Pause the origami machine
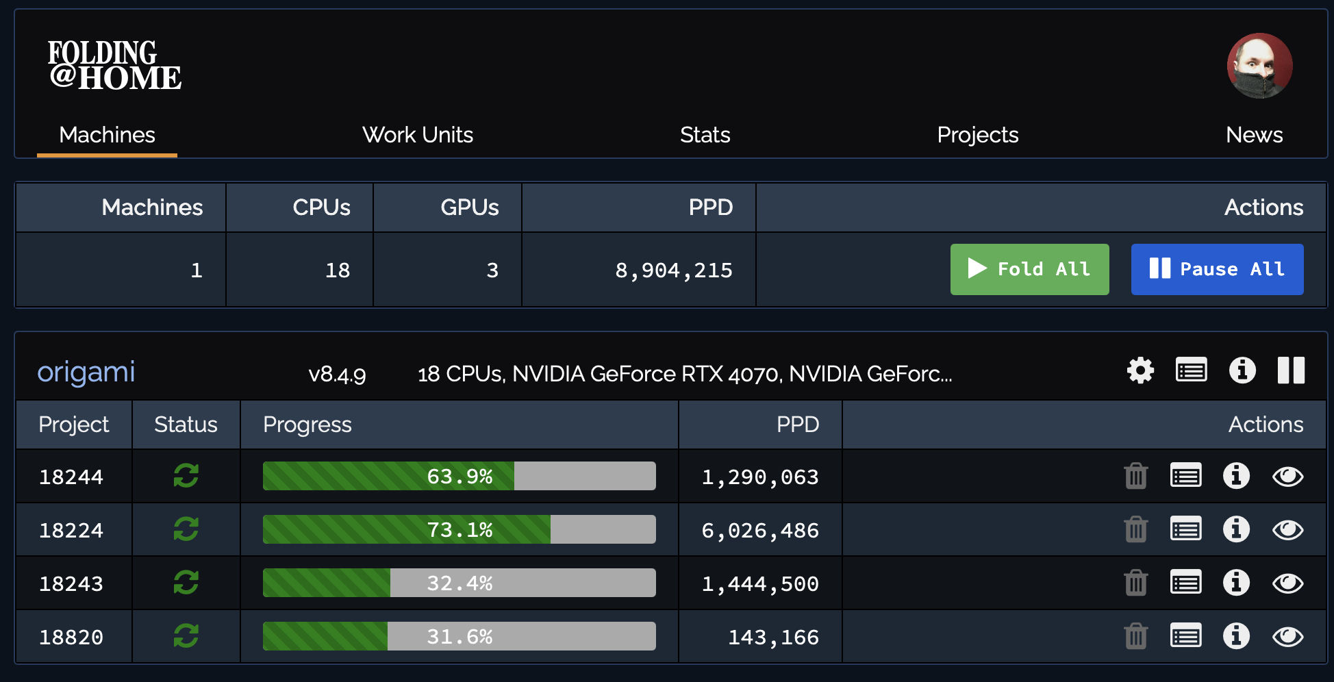This screenshot has height=682, width=1334. [x=1291, y=370]
